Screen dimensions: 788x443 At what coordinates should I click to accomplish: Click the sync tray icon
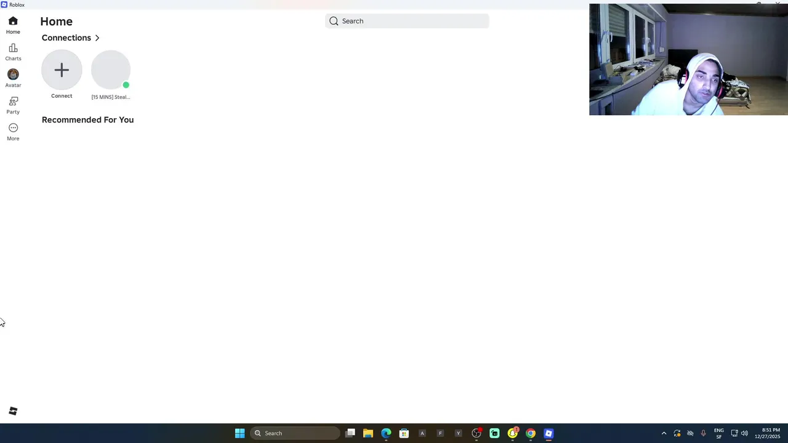click(x=677, y=433)
